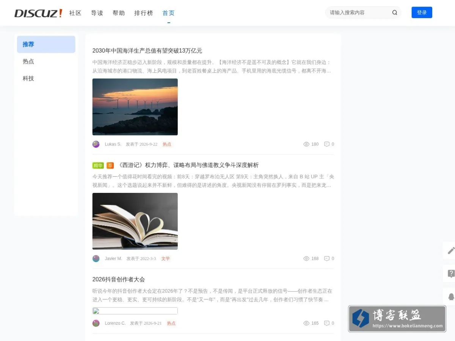455x341 pixels.
Task: Open author link Lorenzo C.
Action: click(115, 324)
